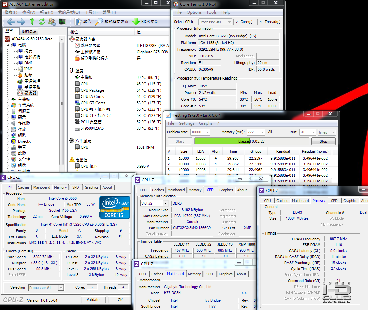Select the 作業系統 operating system item
Screen dimensions: 368x310
[x=23, y=105]
